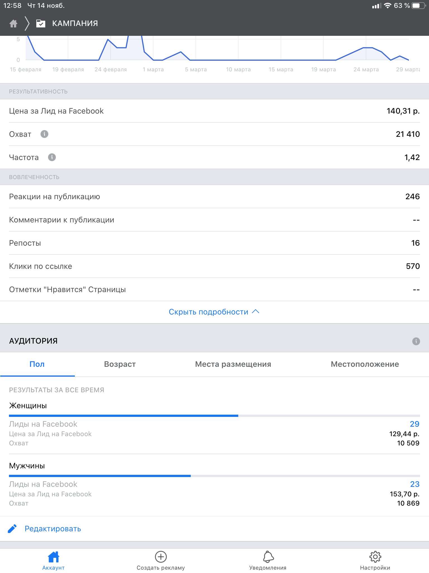This screenshot has height=573, width=429.
Task: Open the Уведомления bell icon
Action: [268, 557]
